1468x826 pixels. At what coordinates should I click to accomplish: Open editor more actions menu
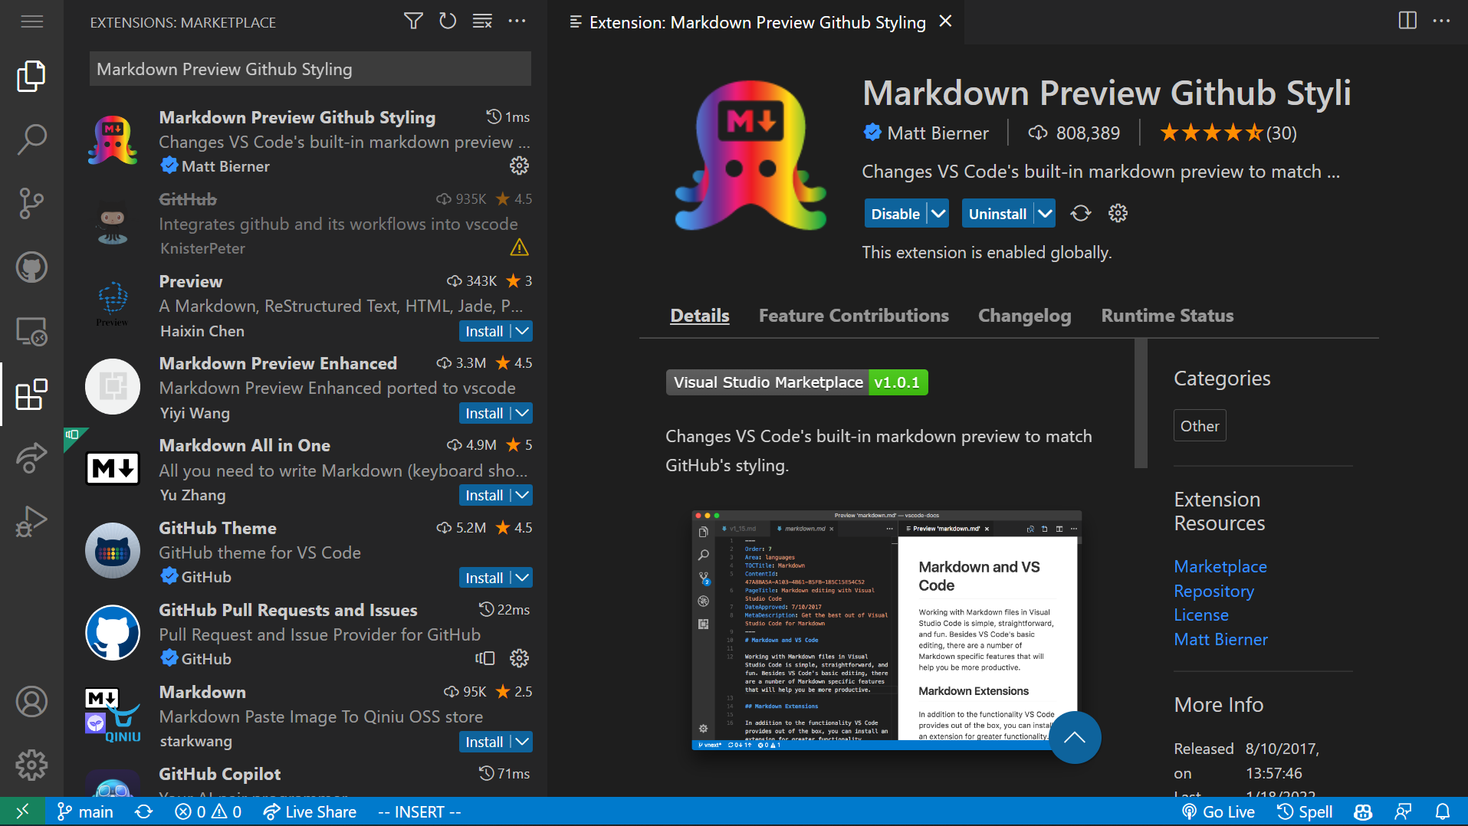[x=1441, y=21]
